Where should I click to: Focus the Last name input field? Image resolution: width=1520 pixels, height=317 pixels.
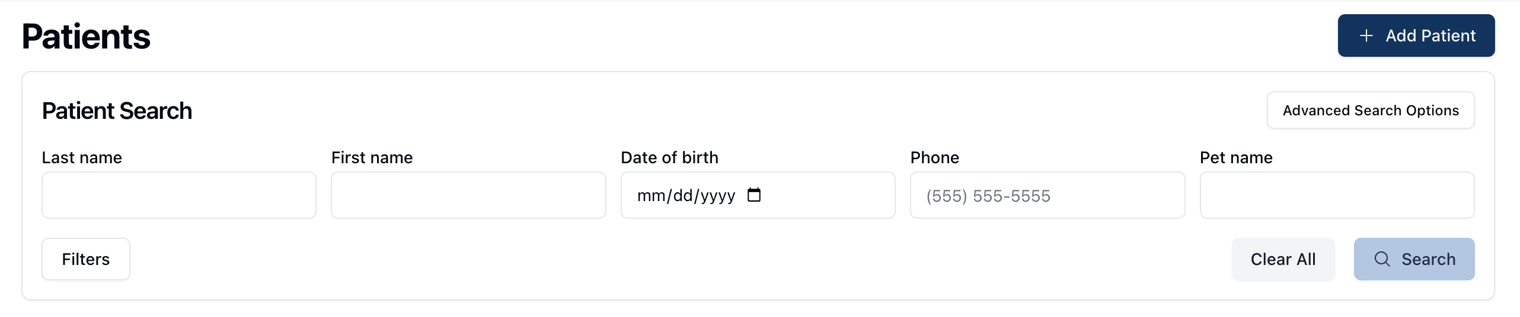[179, 195]
